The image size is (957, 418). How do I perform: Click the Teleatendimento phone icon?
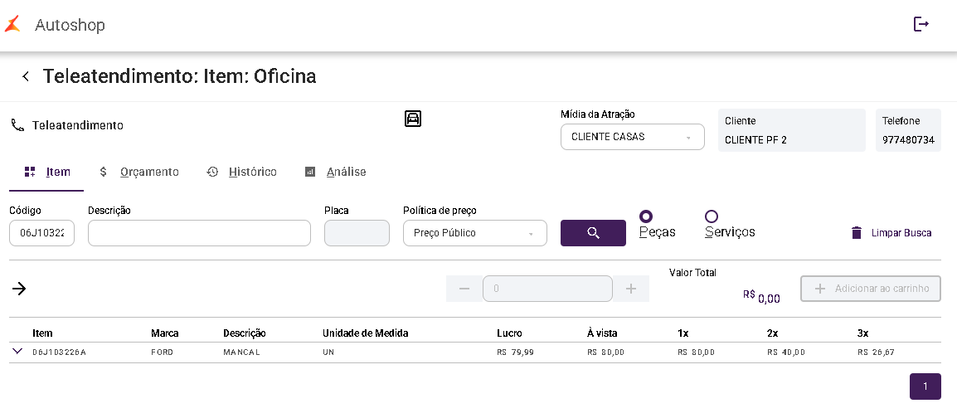click(17, 126)
